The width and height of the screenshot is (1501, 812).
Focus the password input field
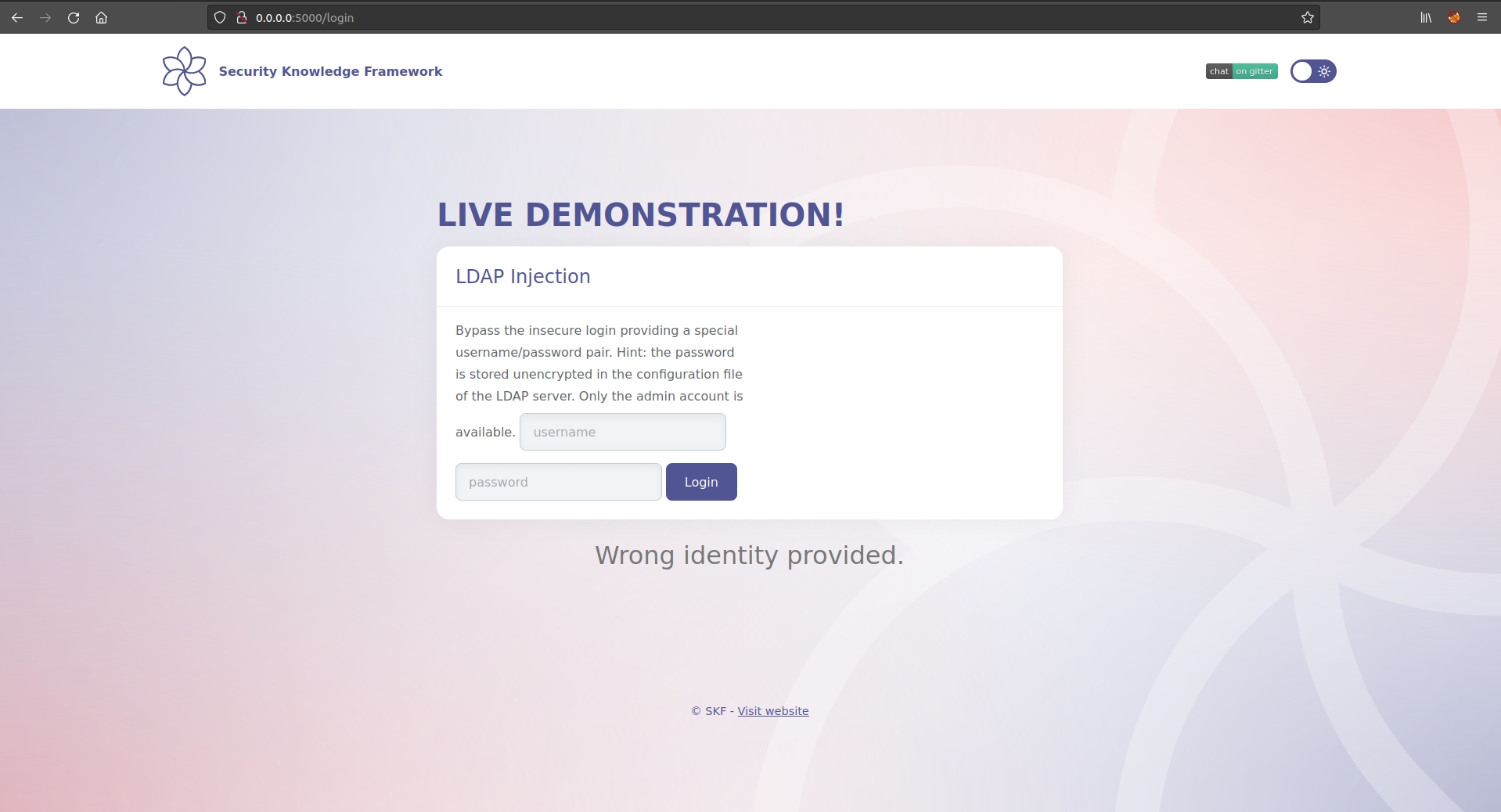558,482
